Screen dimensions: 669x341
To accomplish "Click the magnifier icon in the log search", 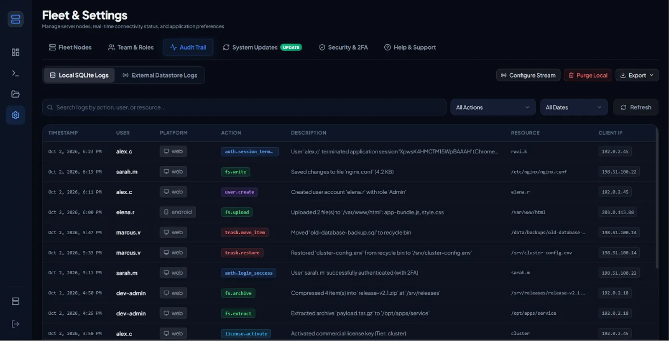I will click(x=50, y=107).
